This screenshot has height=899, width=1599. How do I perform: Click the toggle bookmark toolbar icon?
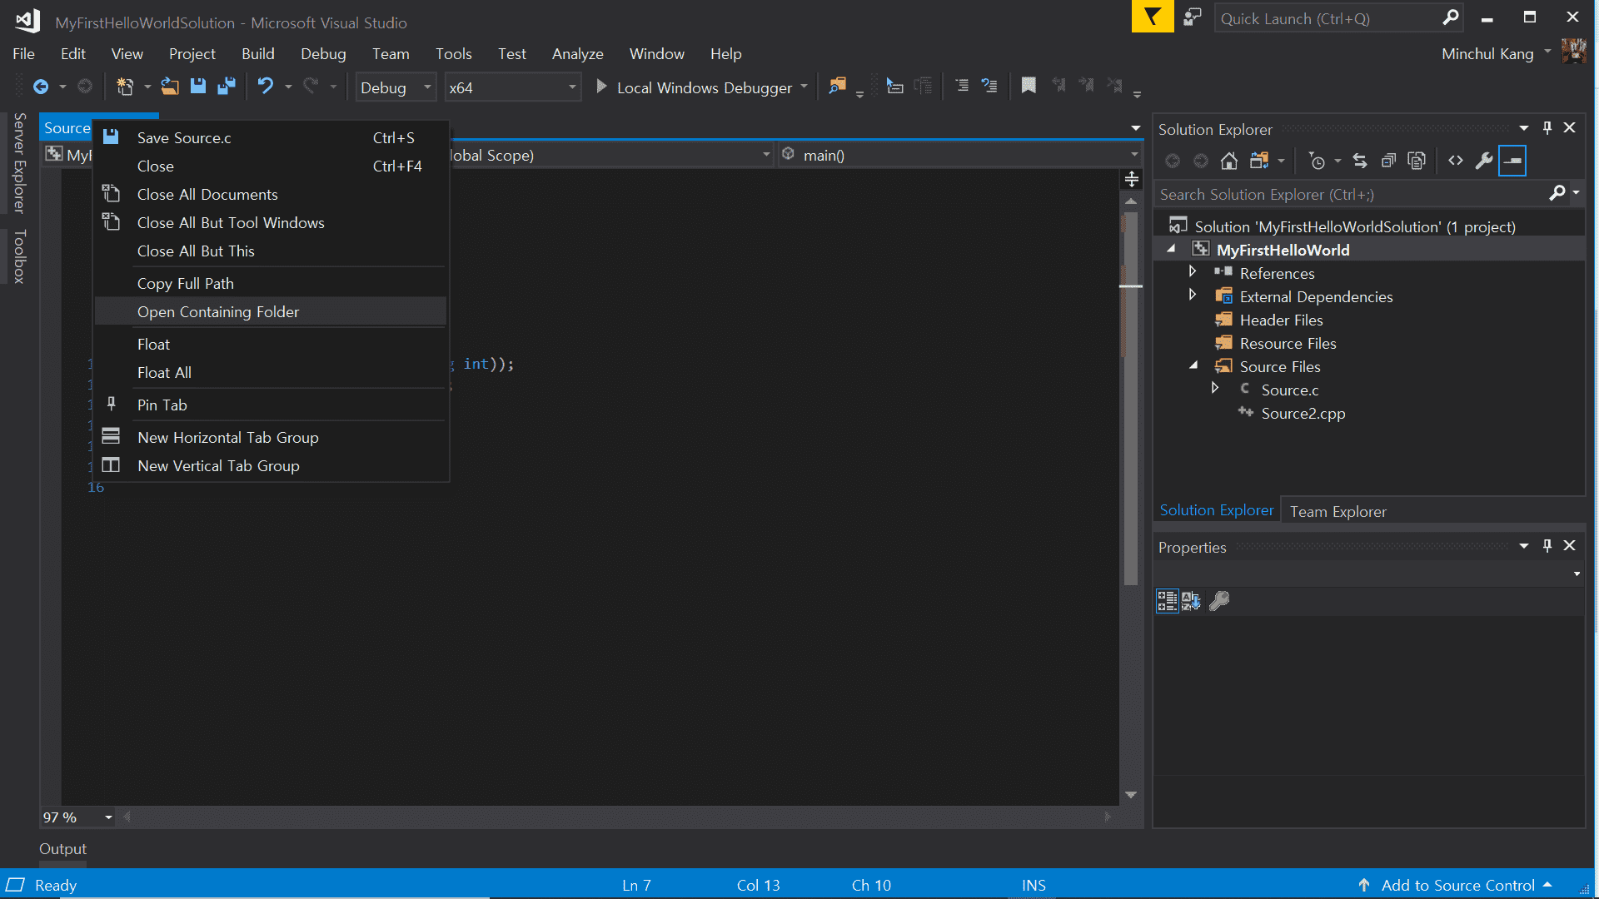click(x=1029, y=86)
